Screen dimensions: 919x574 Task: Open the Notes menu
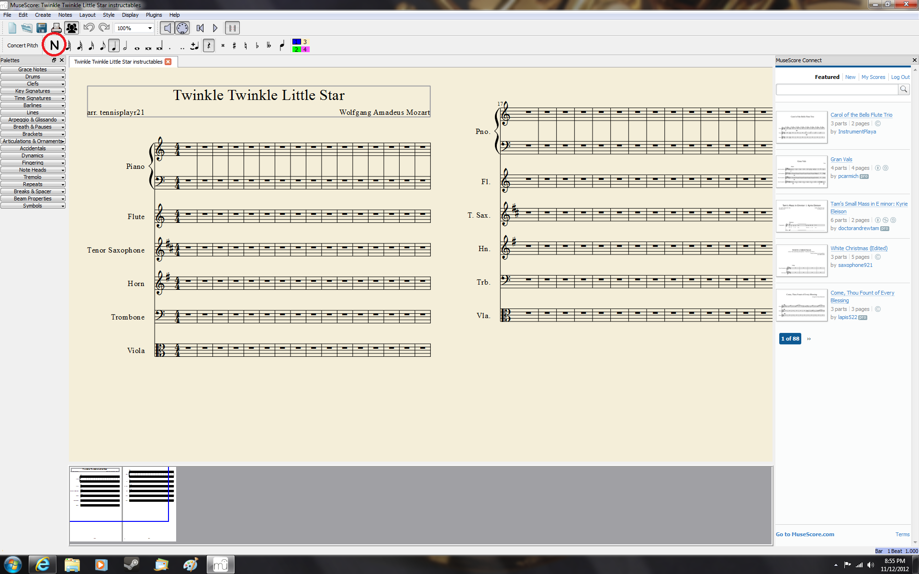tap(65, 14)
